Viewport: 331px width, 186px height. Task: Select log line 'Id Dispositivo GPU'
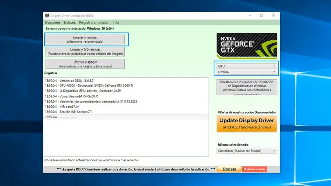[126, 91]
